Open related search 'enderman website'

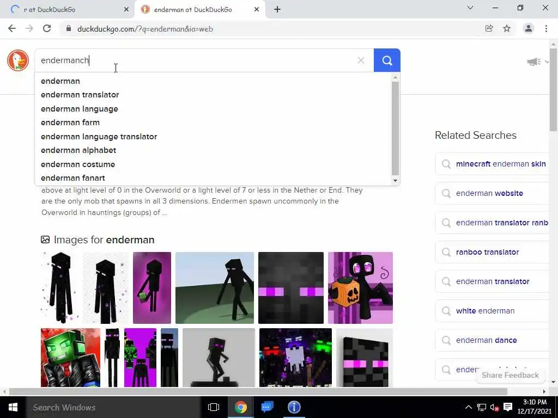click(x=492, y=193)
